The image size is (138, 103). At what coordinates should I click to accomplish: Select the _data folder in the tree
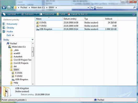pyautogui.click(x=16, y=50)
